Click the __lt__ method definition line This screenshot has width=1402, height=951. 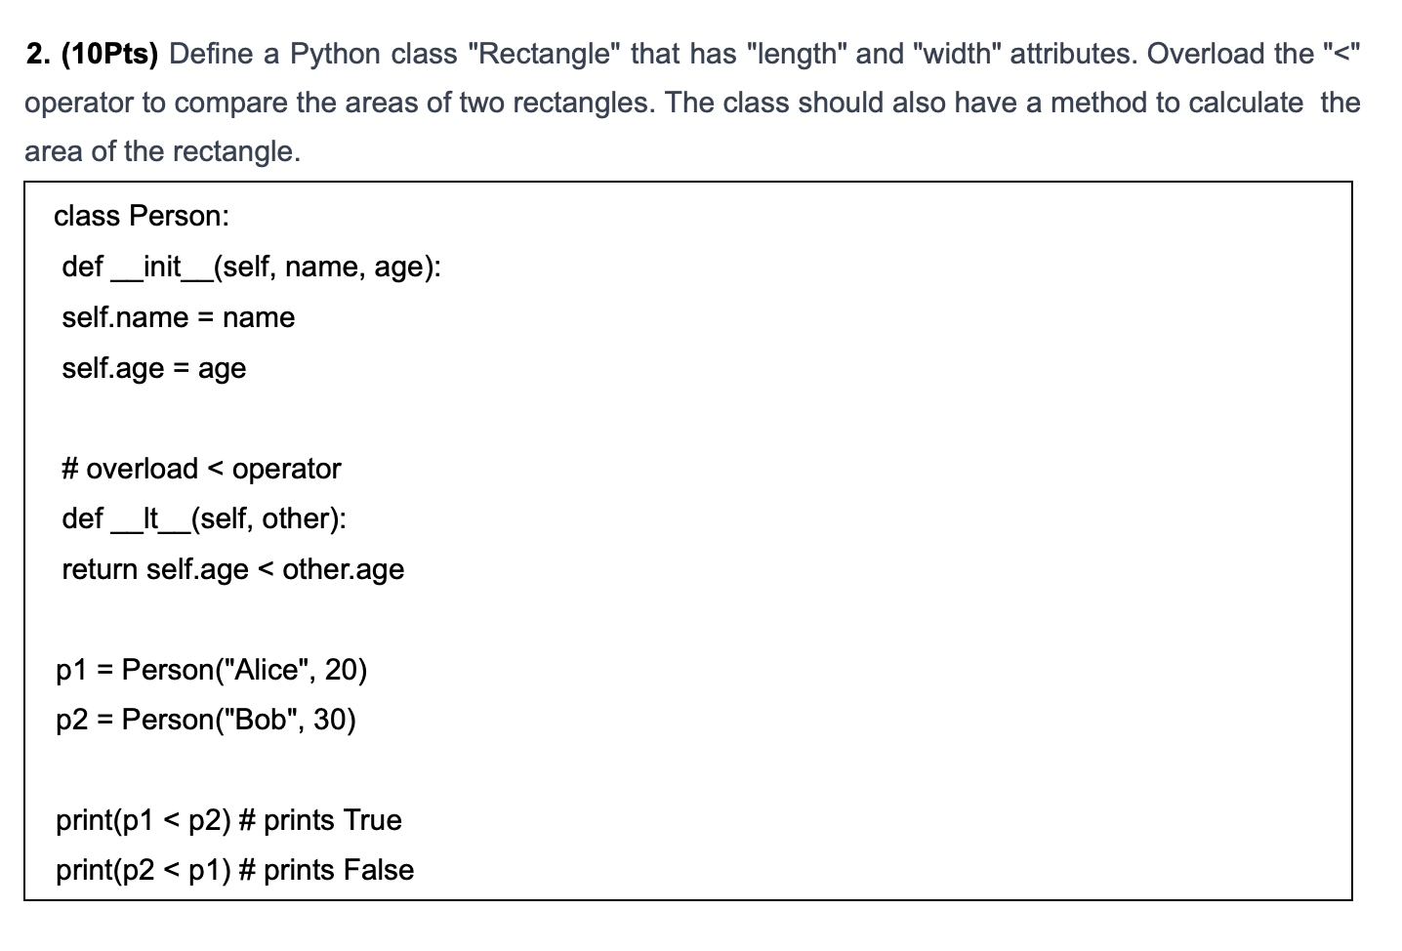[x=204, y=518]
